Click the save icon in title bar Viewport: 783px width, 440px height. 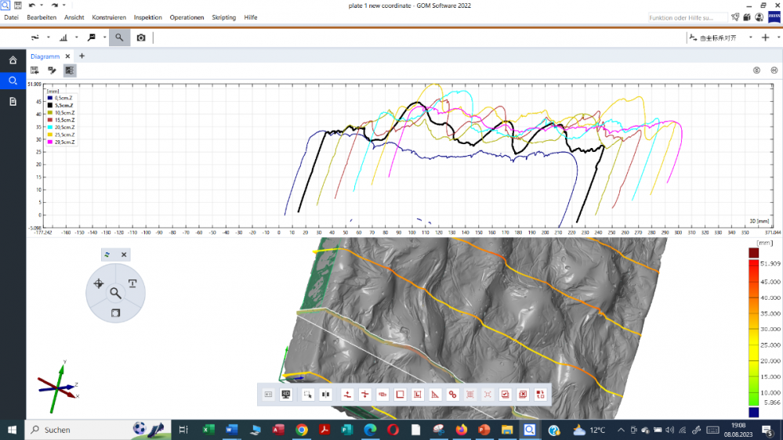[x=17, y=5]
